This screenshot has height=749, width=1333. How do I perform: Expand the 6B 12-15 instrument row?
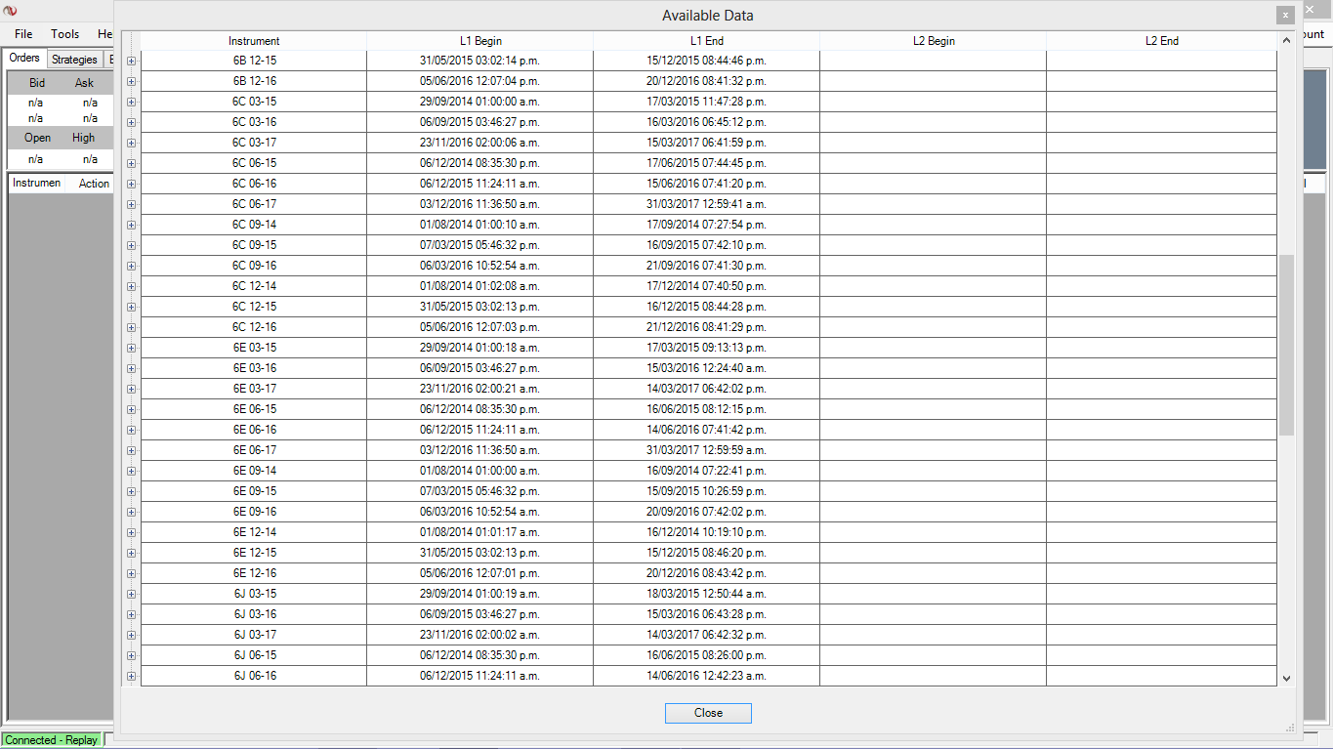click(x=131, y=61)
